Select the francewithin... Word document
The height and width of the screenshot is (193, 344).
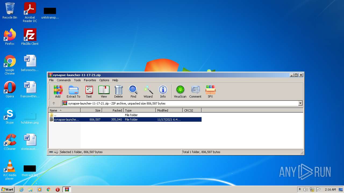pos(30,90)
